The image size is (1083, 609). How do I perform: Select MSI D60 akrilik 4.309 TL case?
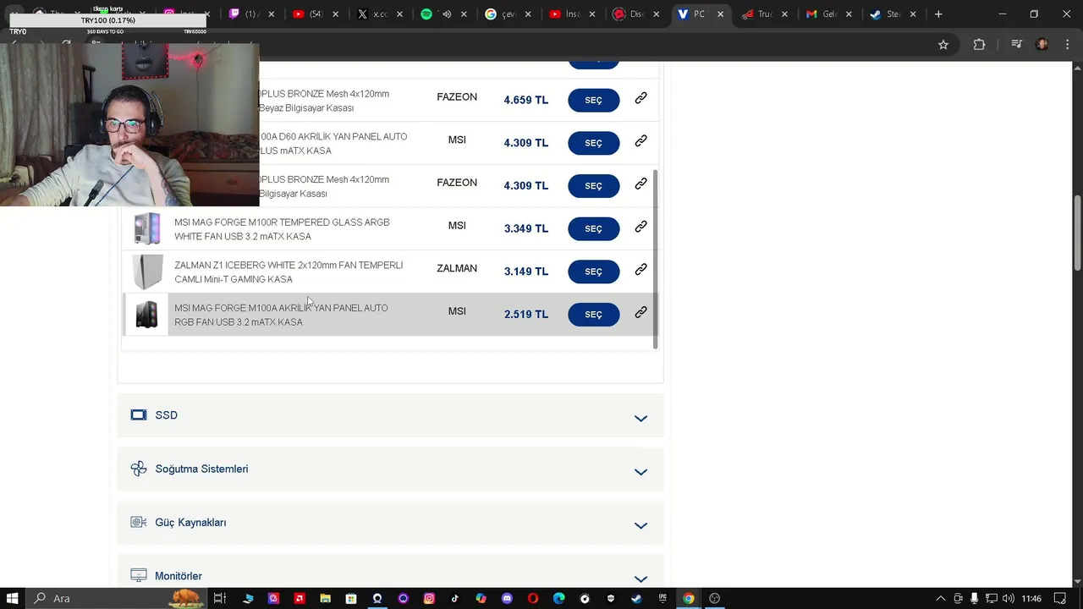[x=593, y=143]
